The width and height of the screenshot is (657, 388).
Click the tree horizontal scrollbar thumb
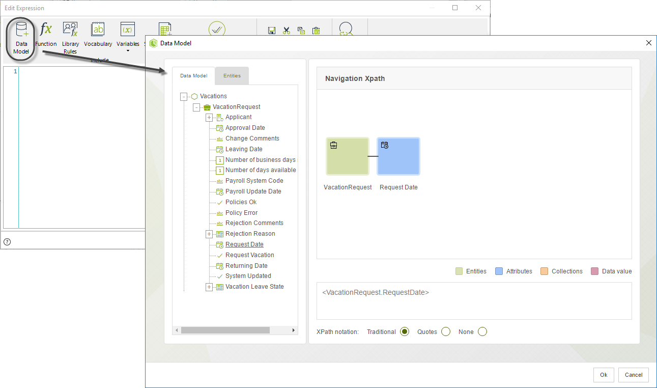pyautogui.click(x=225, y=330)
